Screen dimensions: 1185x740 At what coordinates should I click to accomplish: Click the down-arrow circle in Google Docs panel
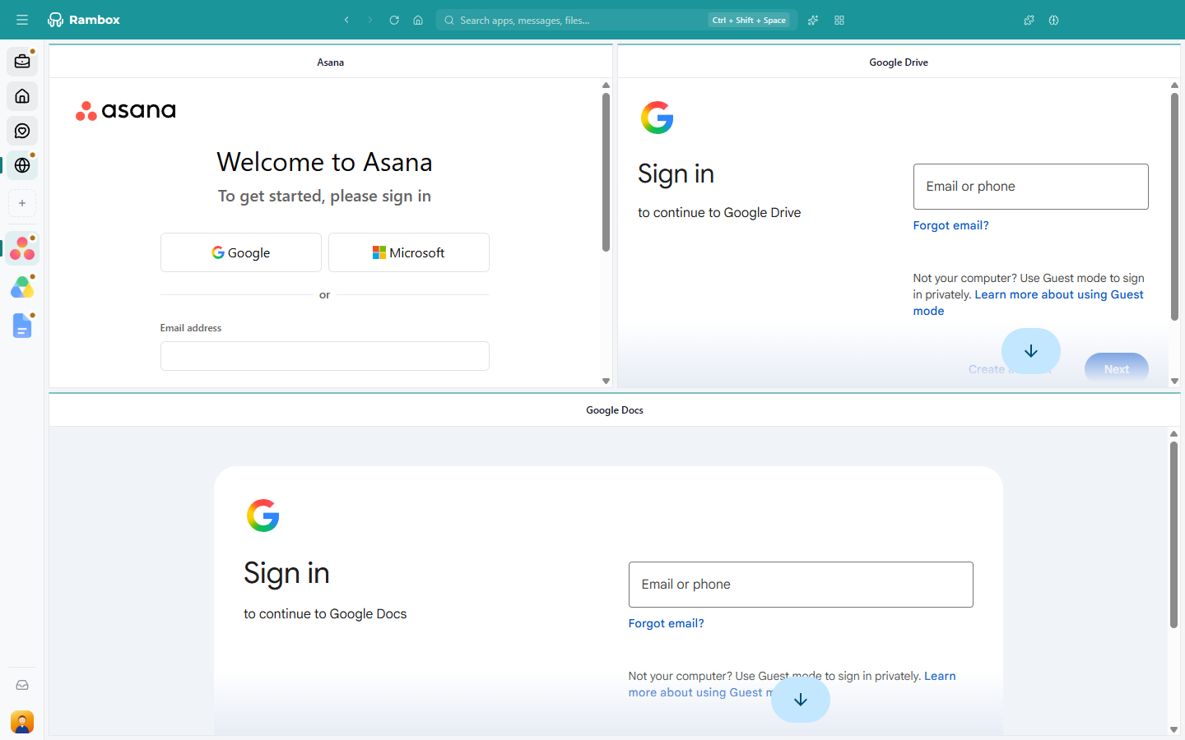(801, 700)
